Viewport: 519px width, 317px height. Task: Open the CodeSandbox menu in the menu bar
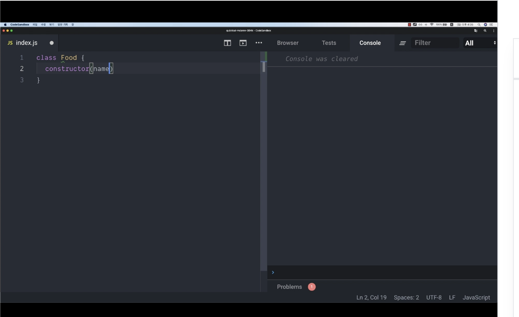(20, 25)
